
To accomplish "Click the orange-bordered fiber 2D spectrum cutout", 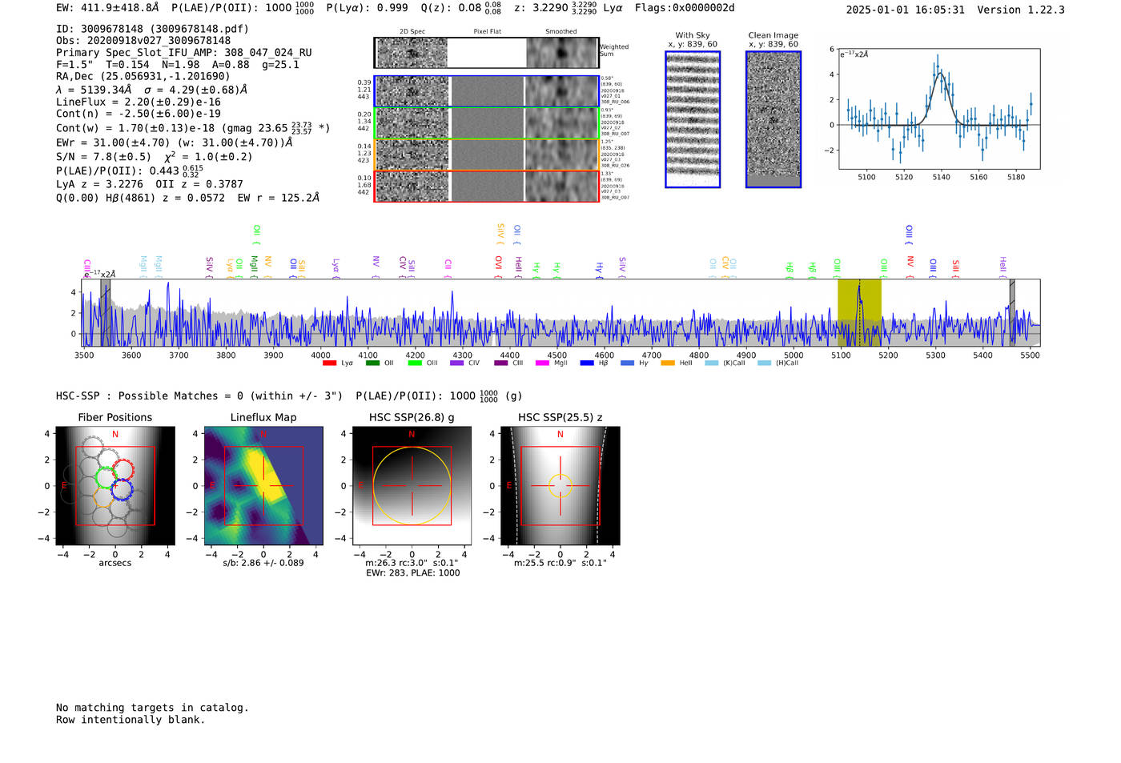I will [x=487, y=155].
